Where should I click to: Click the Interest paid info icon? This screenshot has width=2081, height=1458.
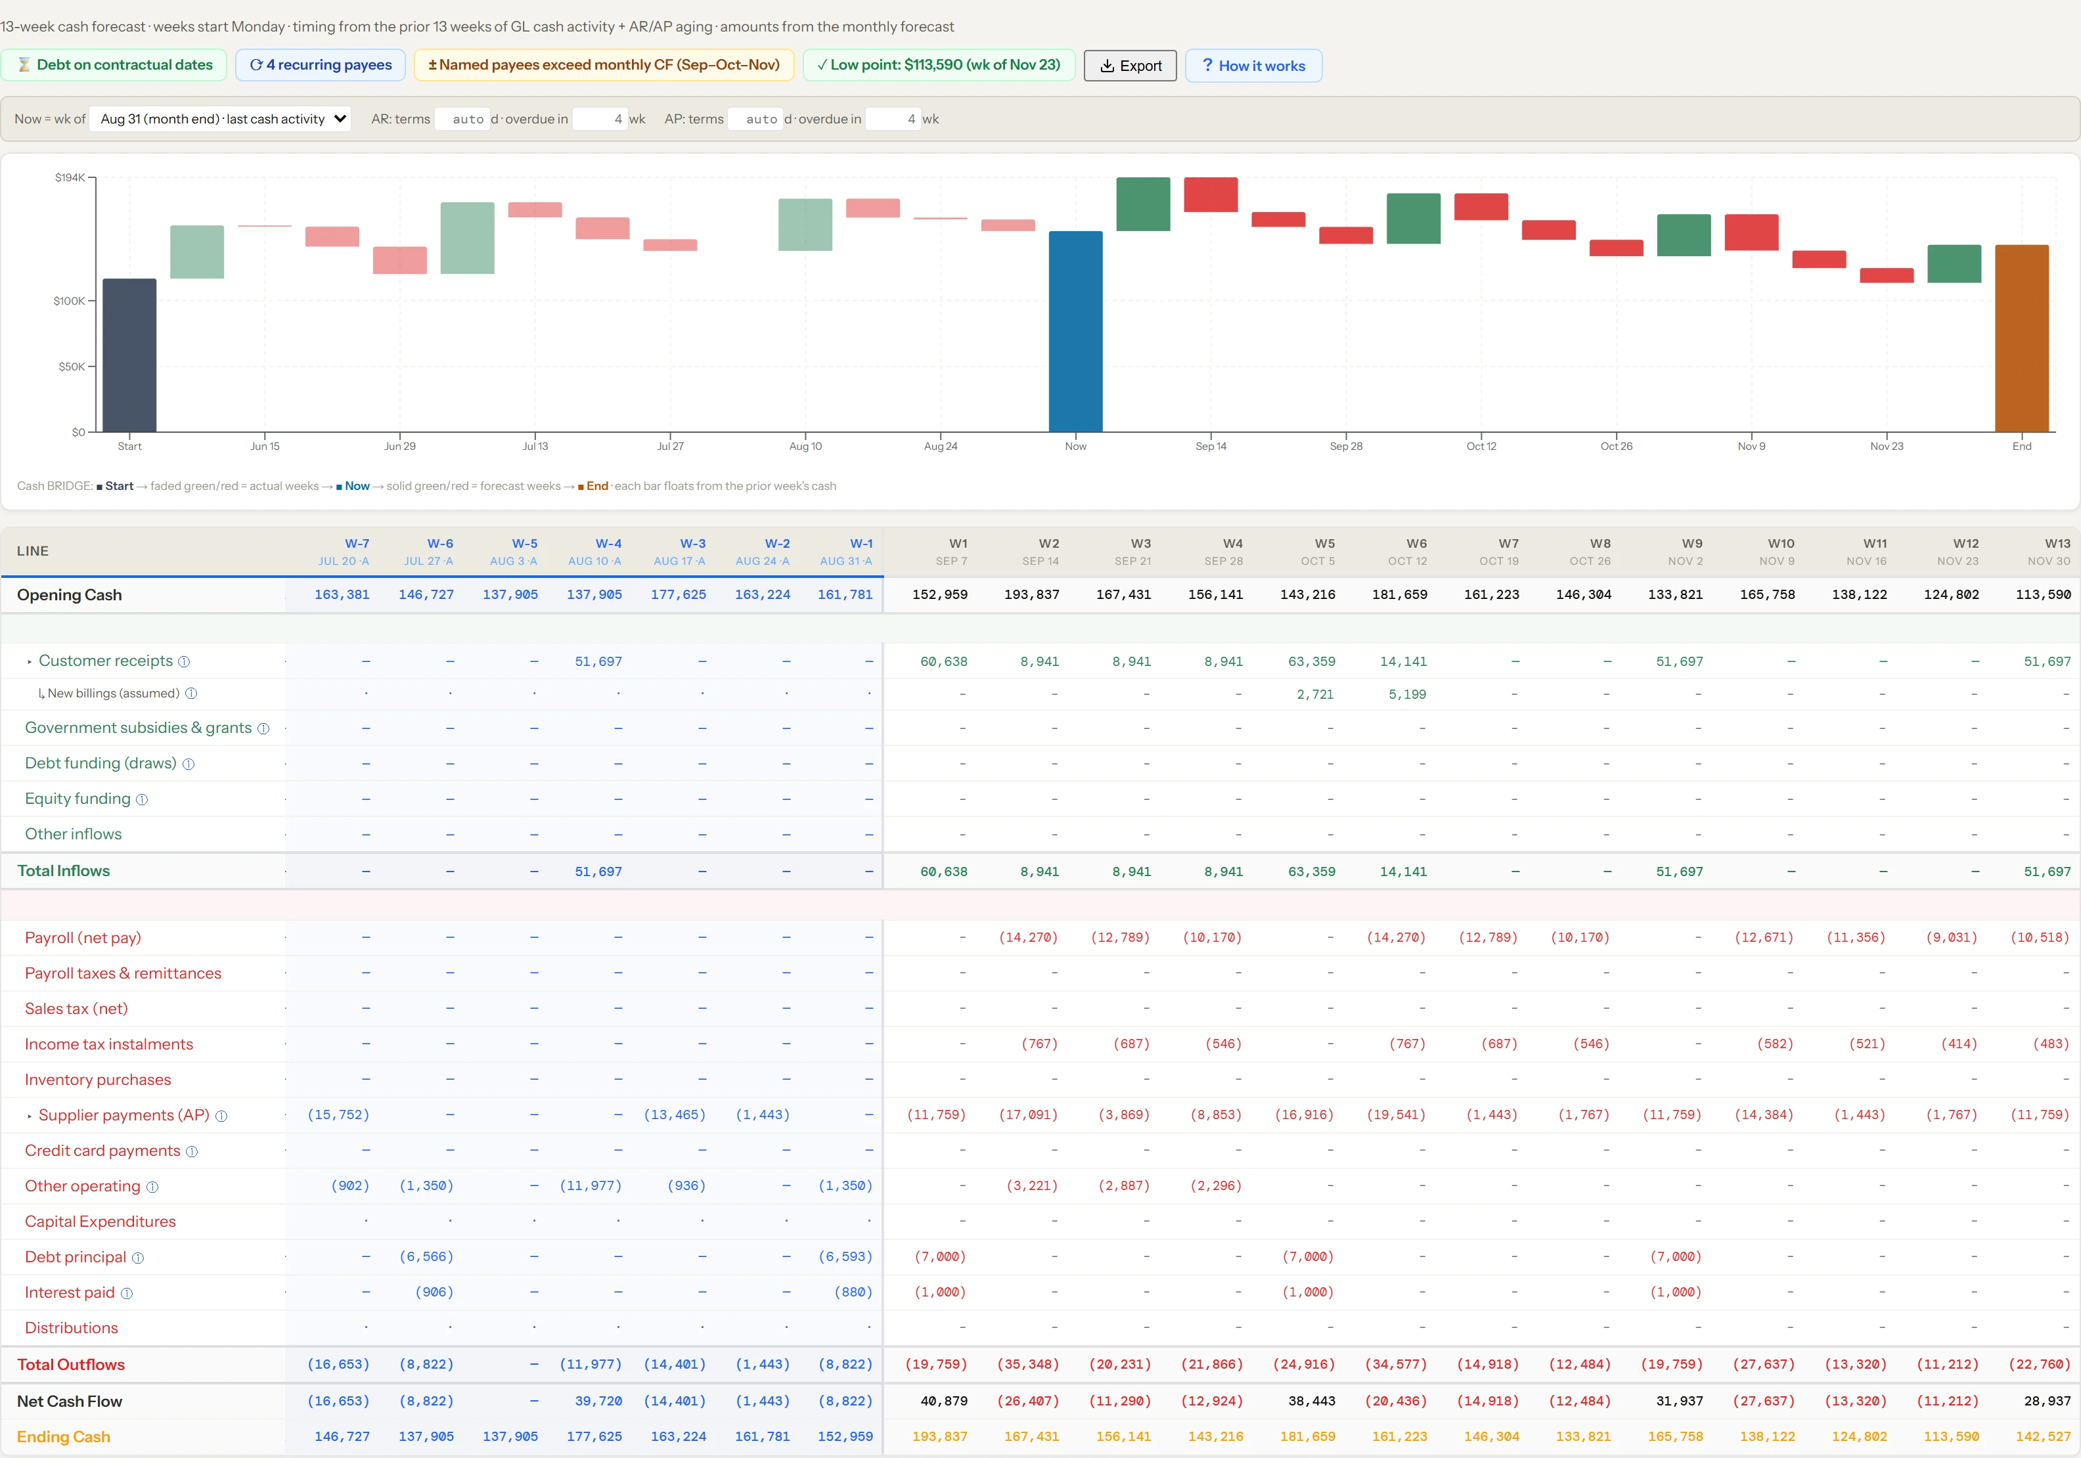[x=127, y=1293]
